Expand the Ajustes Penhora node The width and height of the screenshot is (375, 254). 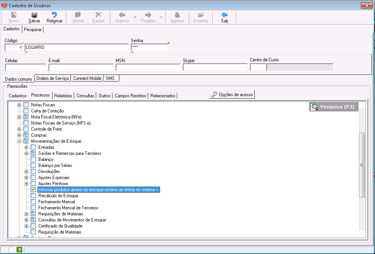click(26, 184)
